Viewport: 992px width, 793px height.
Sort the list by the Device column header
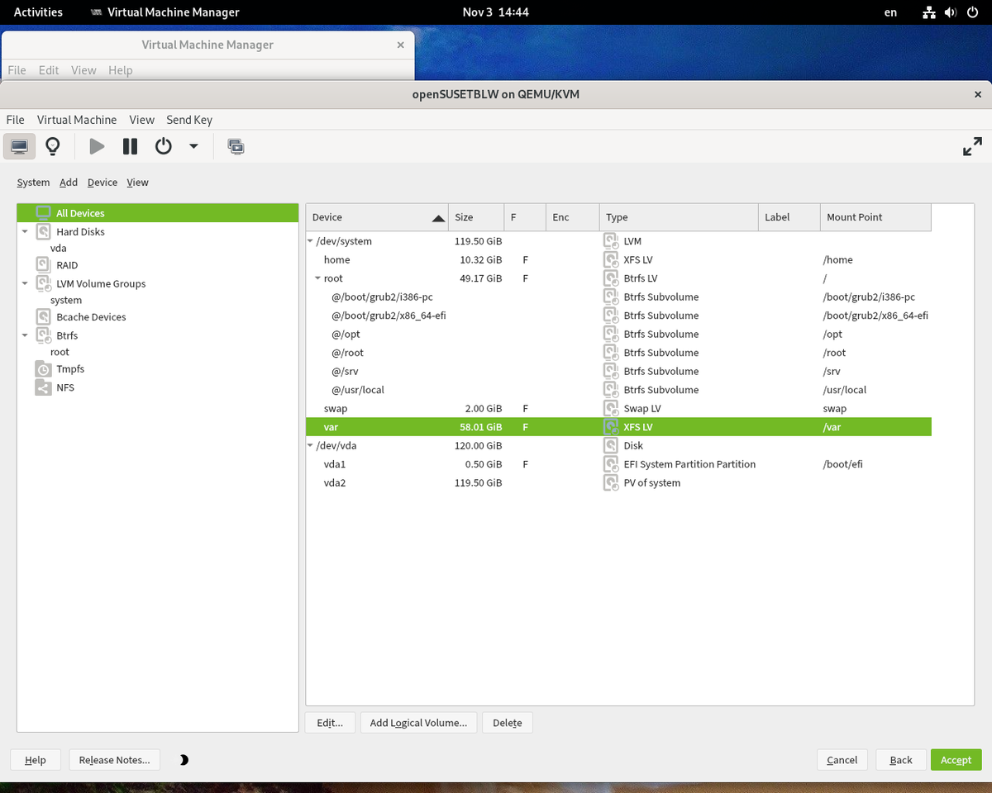pyautogui.click(x=376, y=216)
